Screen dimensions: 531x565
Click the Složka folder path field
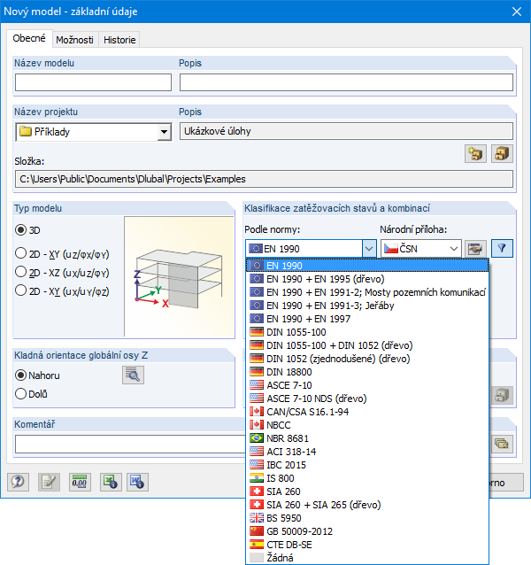coord(264,179)
